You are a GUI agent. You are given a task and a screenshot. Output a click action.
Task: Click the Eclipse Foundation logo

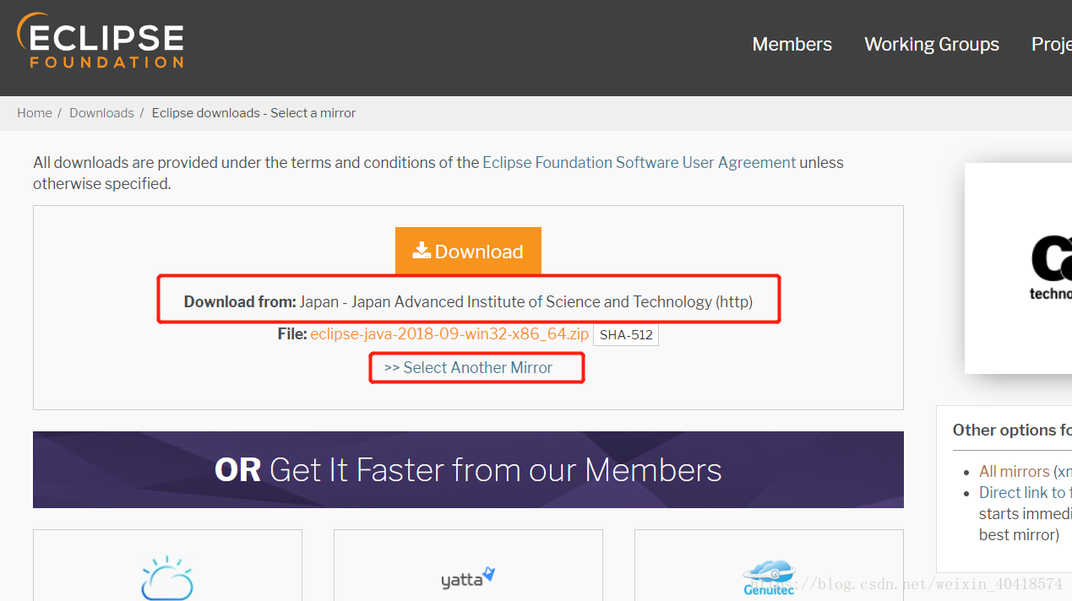(101, 41)
